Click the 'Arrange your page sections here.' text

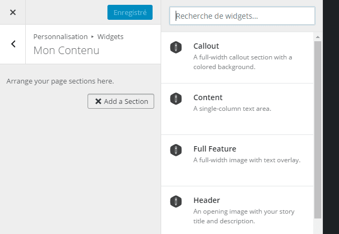pos(60,81)
